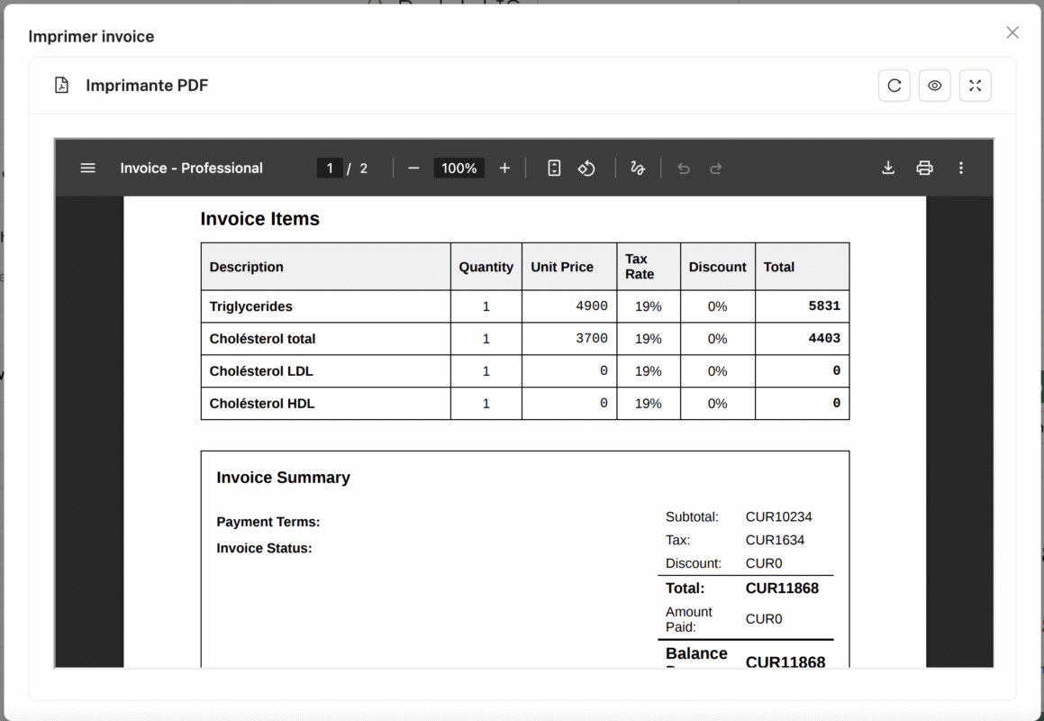Click the unit price 3700
This screenshot has width=1044, height=721.
pos(591,339)
